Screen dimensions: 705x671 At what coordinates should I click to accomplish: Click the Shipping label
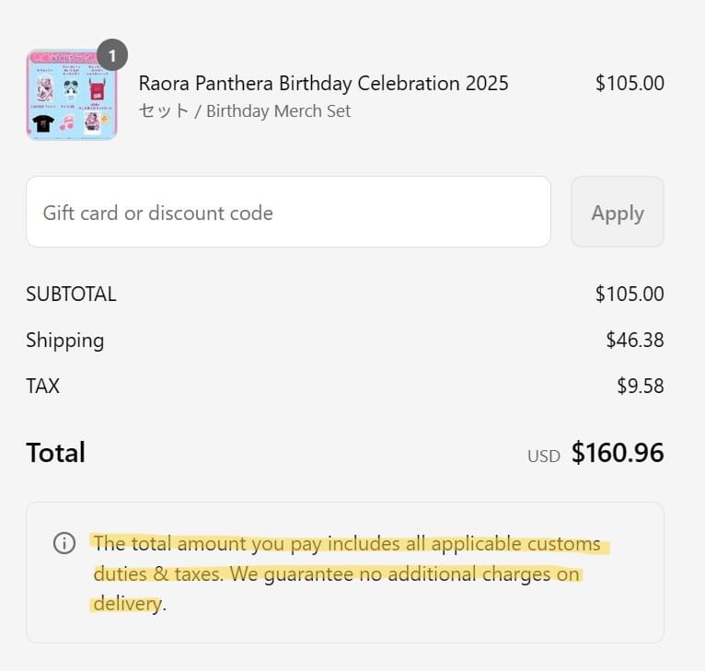point(64,341)
